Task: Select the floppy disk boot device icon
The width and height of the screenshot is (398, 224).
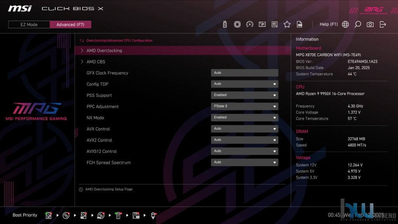Action: (136, 215)
